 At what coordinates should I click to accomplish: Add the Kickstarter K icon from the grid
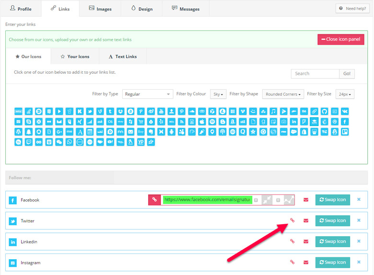(80, 111)
